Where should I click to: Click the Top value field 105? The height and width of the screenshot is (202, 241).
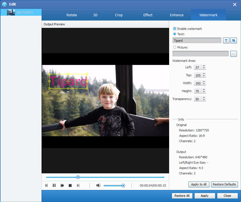coord(198,75)
